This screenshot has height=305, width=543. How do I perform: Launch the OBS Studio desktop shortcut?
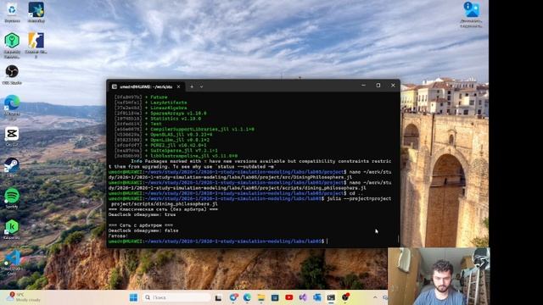click(12, 75)
